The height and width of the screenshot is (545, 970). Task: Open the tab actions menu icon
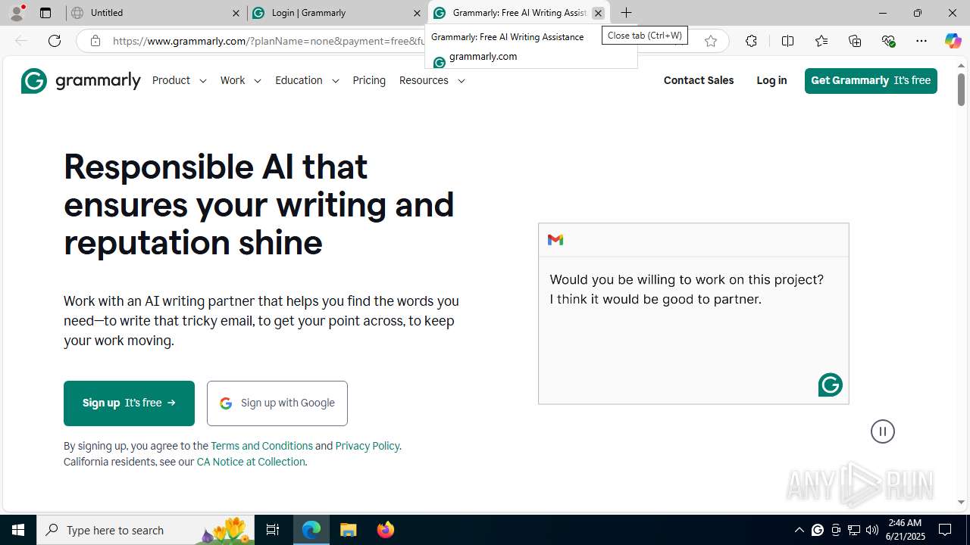pyautogui.click(x=45, y=13)
